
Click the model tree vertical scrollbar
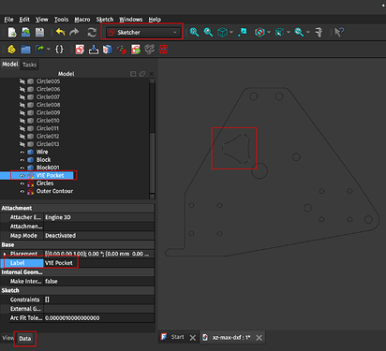152,138
